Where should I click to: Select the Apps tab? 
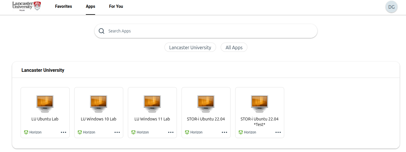90,6
